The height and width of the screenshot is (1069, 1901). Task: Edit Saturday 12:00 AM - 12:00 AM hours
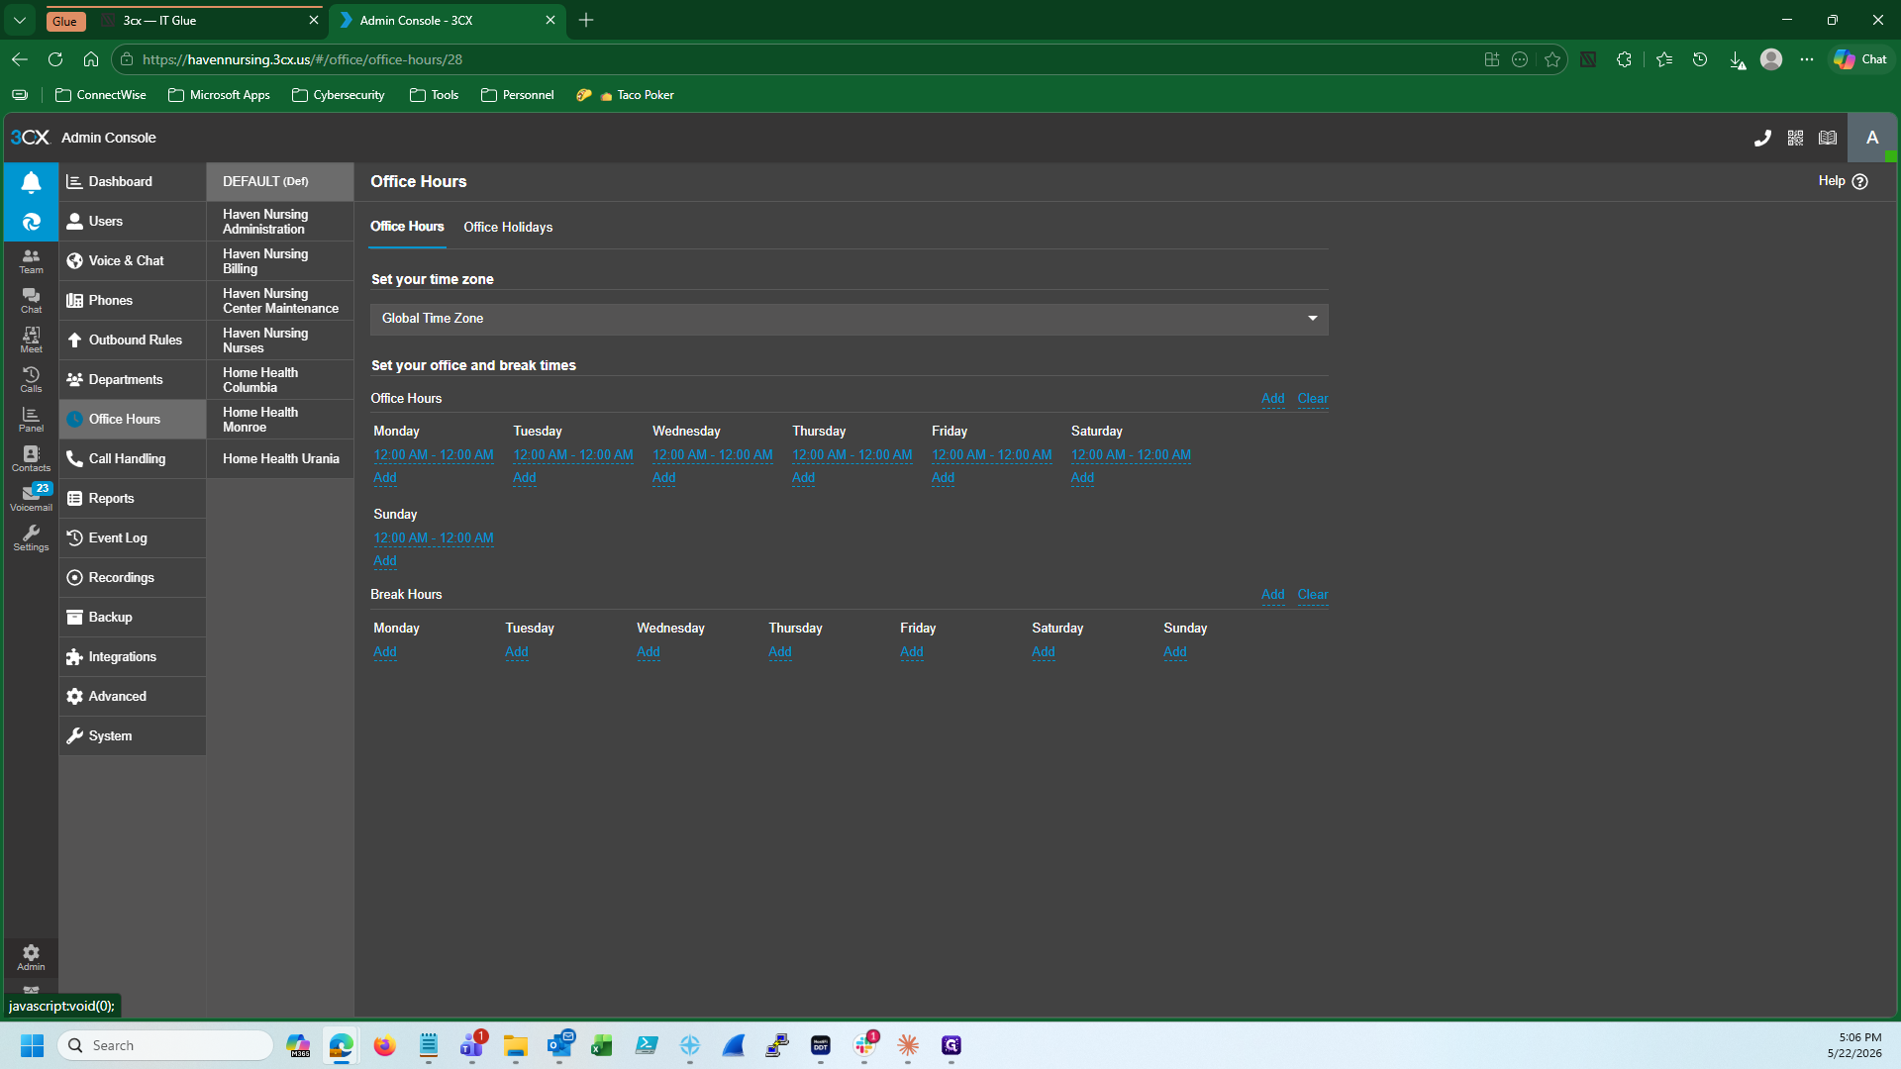click(x=1131, y=455)
